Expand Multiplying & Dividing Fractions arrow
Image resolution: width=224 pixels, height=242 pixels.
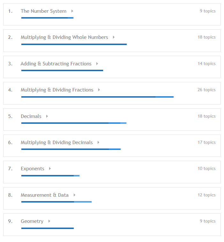pos(99,90)
